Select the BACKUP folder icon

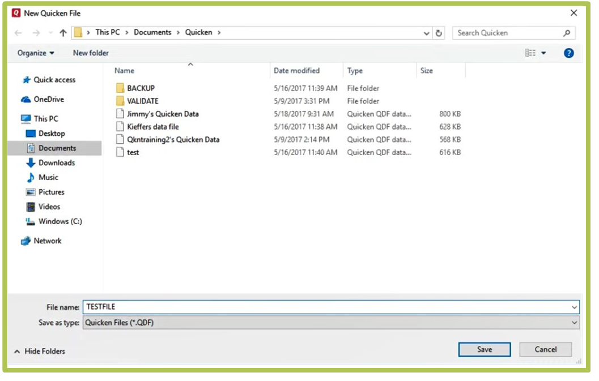[120, 88]
